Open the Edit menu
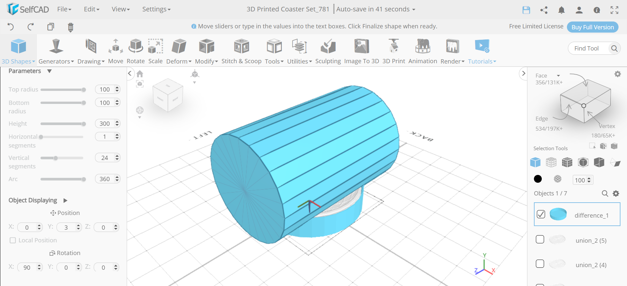Viewport: 627px width, 286px height. pos(91,9)
